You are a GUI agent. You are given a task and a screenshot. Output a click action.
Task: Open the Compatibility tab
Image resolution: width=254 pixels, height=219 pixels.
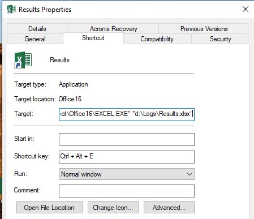pyautogui.click(x=157, y=39)
